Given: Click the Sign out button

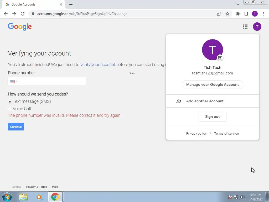Looking at the screenshot, I should [212, 117].
